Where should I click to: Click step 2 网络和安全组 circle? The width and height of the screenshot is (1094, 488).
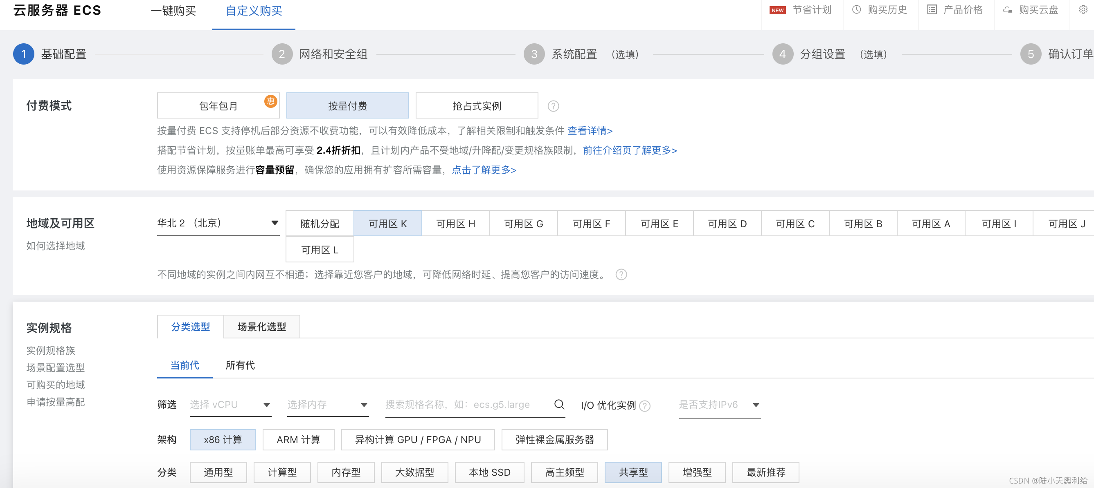pos(282,54)
